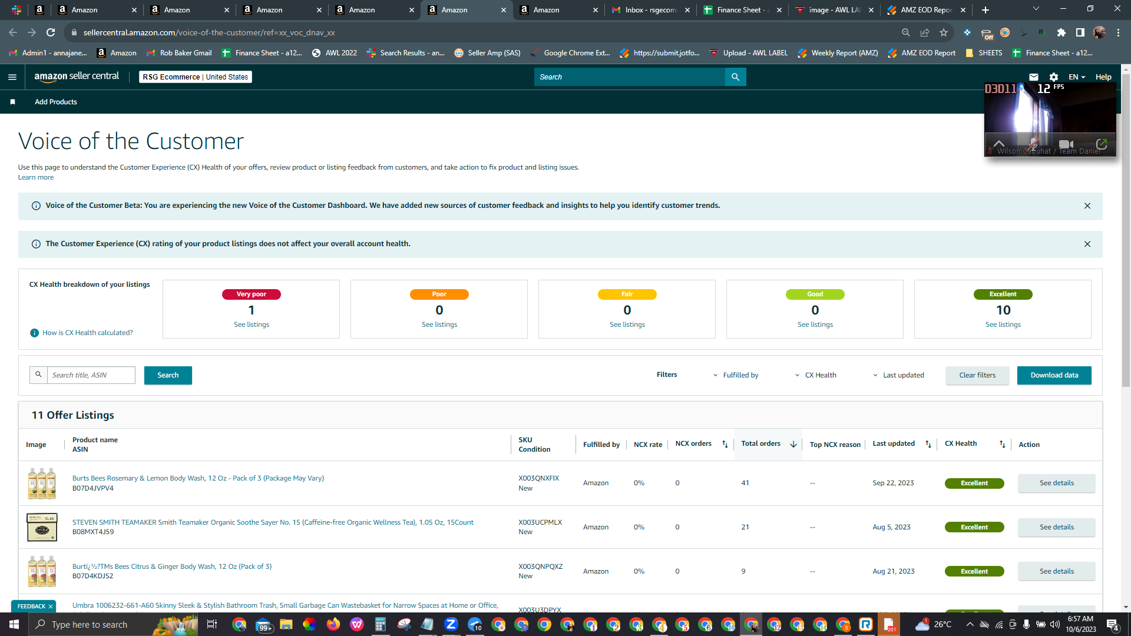The height and width of the screenshot is (636, 1131).
Task: Open the EN language dropdown
Action: click(1077, 77)
